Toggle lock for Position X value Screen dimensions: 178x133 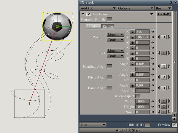point(132,32)
